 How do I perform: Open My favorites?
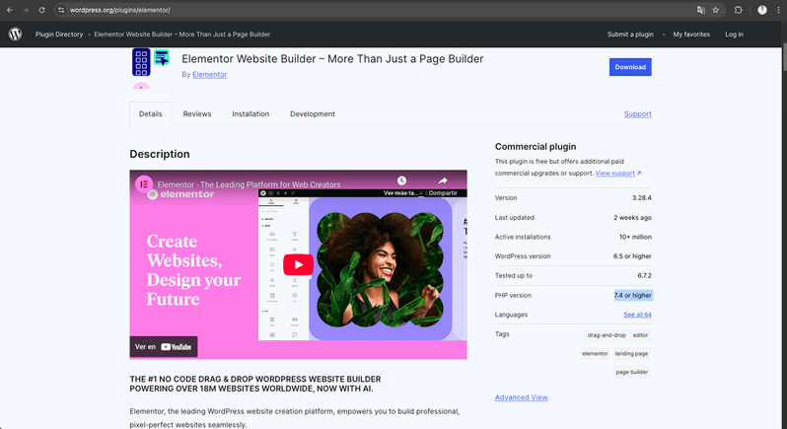pyautogui.click(x=691, y=35)
